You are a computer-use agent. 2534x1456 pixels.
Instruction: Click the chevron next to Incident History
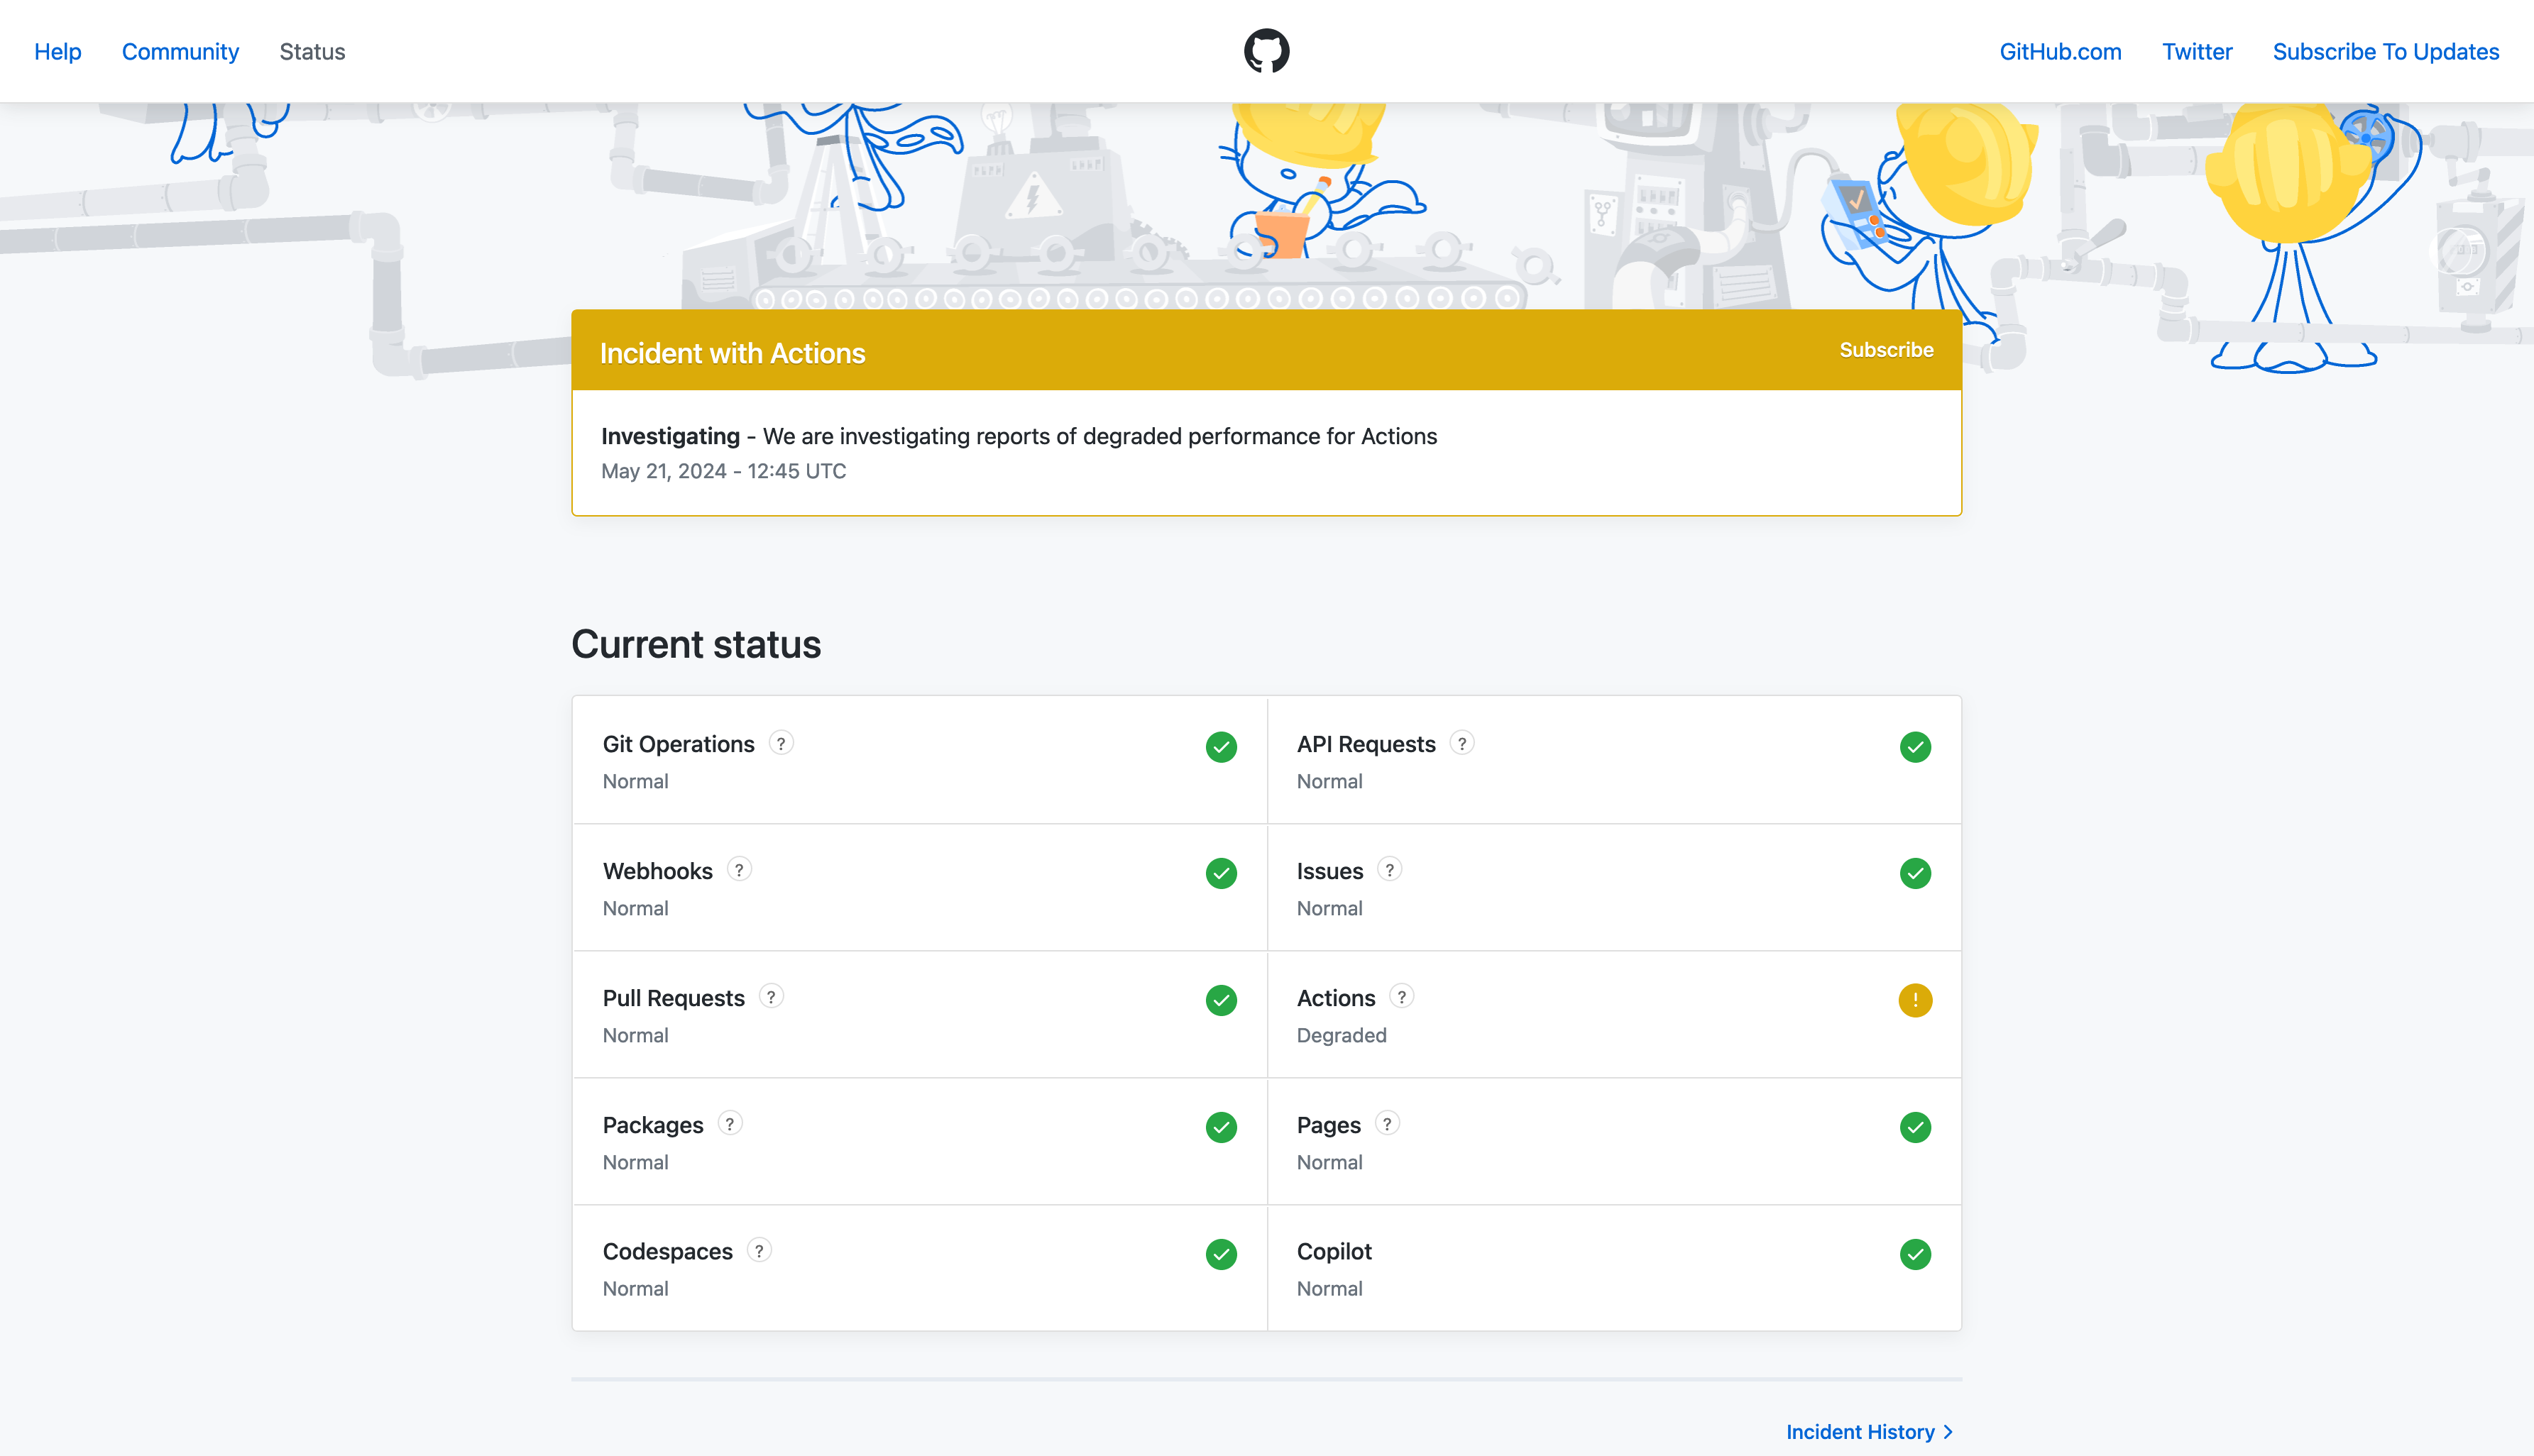click(x=1948, y=1432)
